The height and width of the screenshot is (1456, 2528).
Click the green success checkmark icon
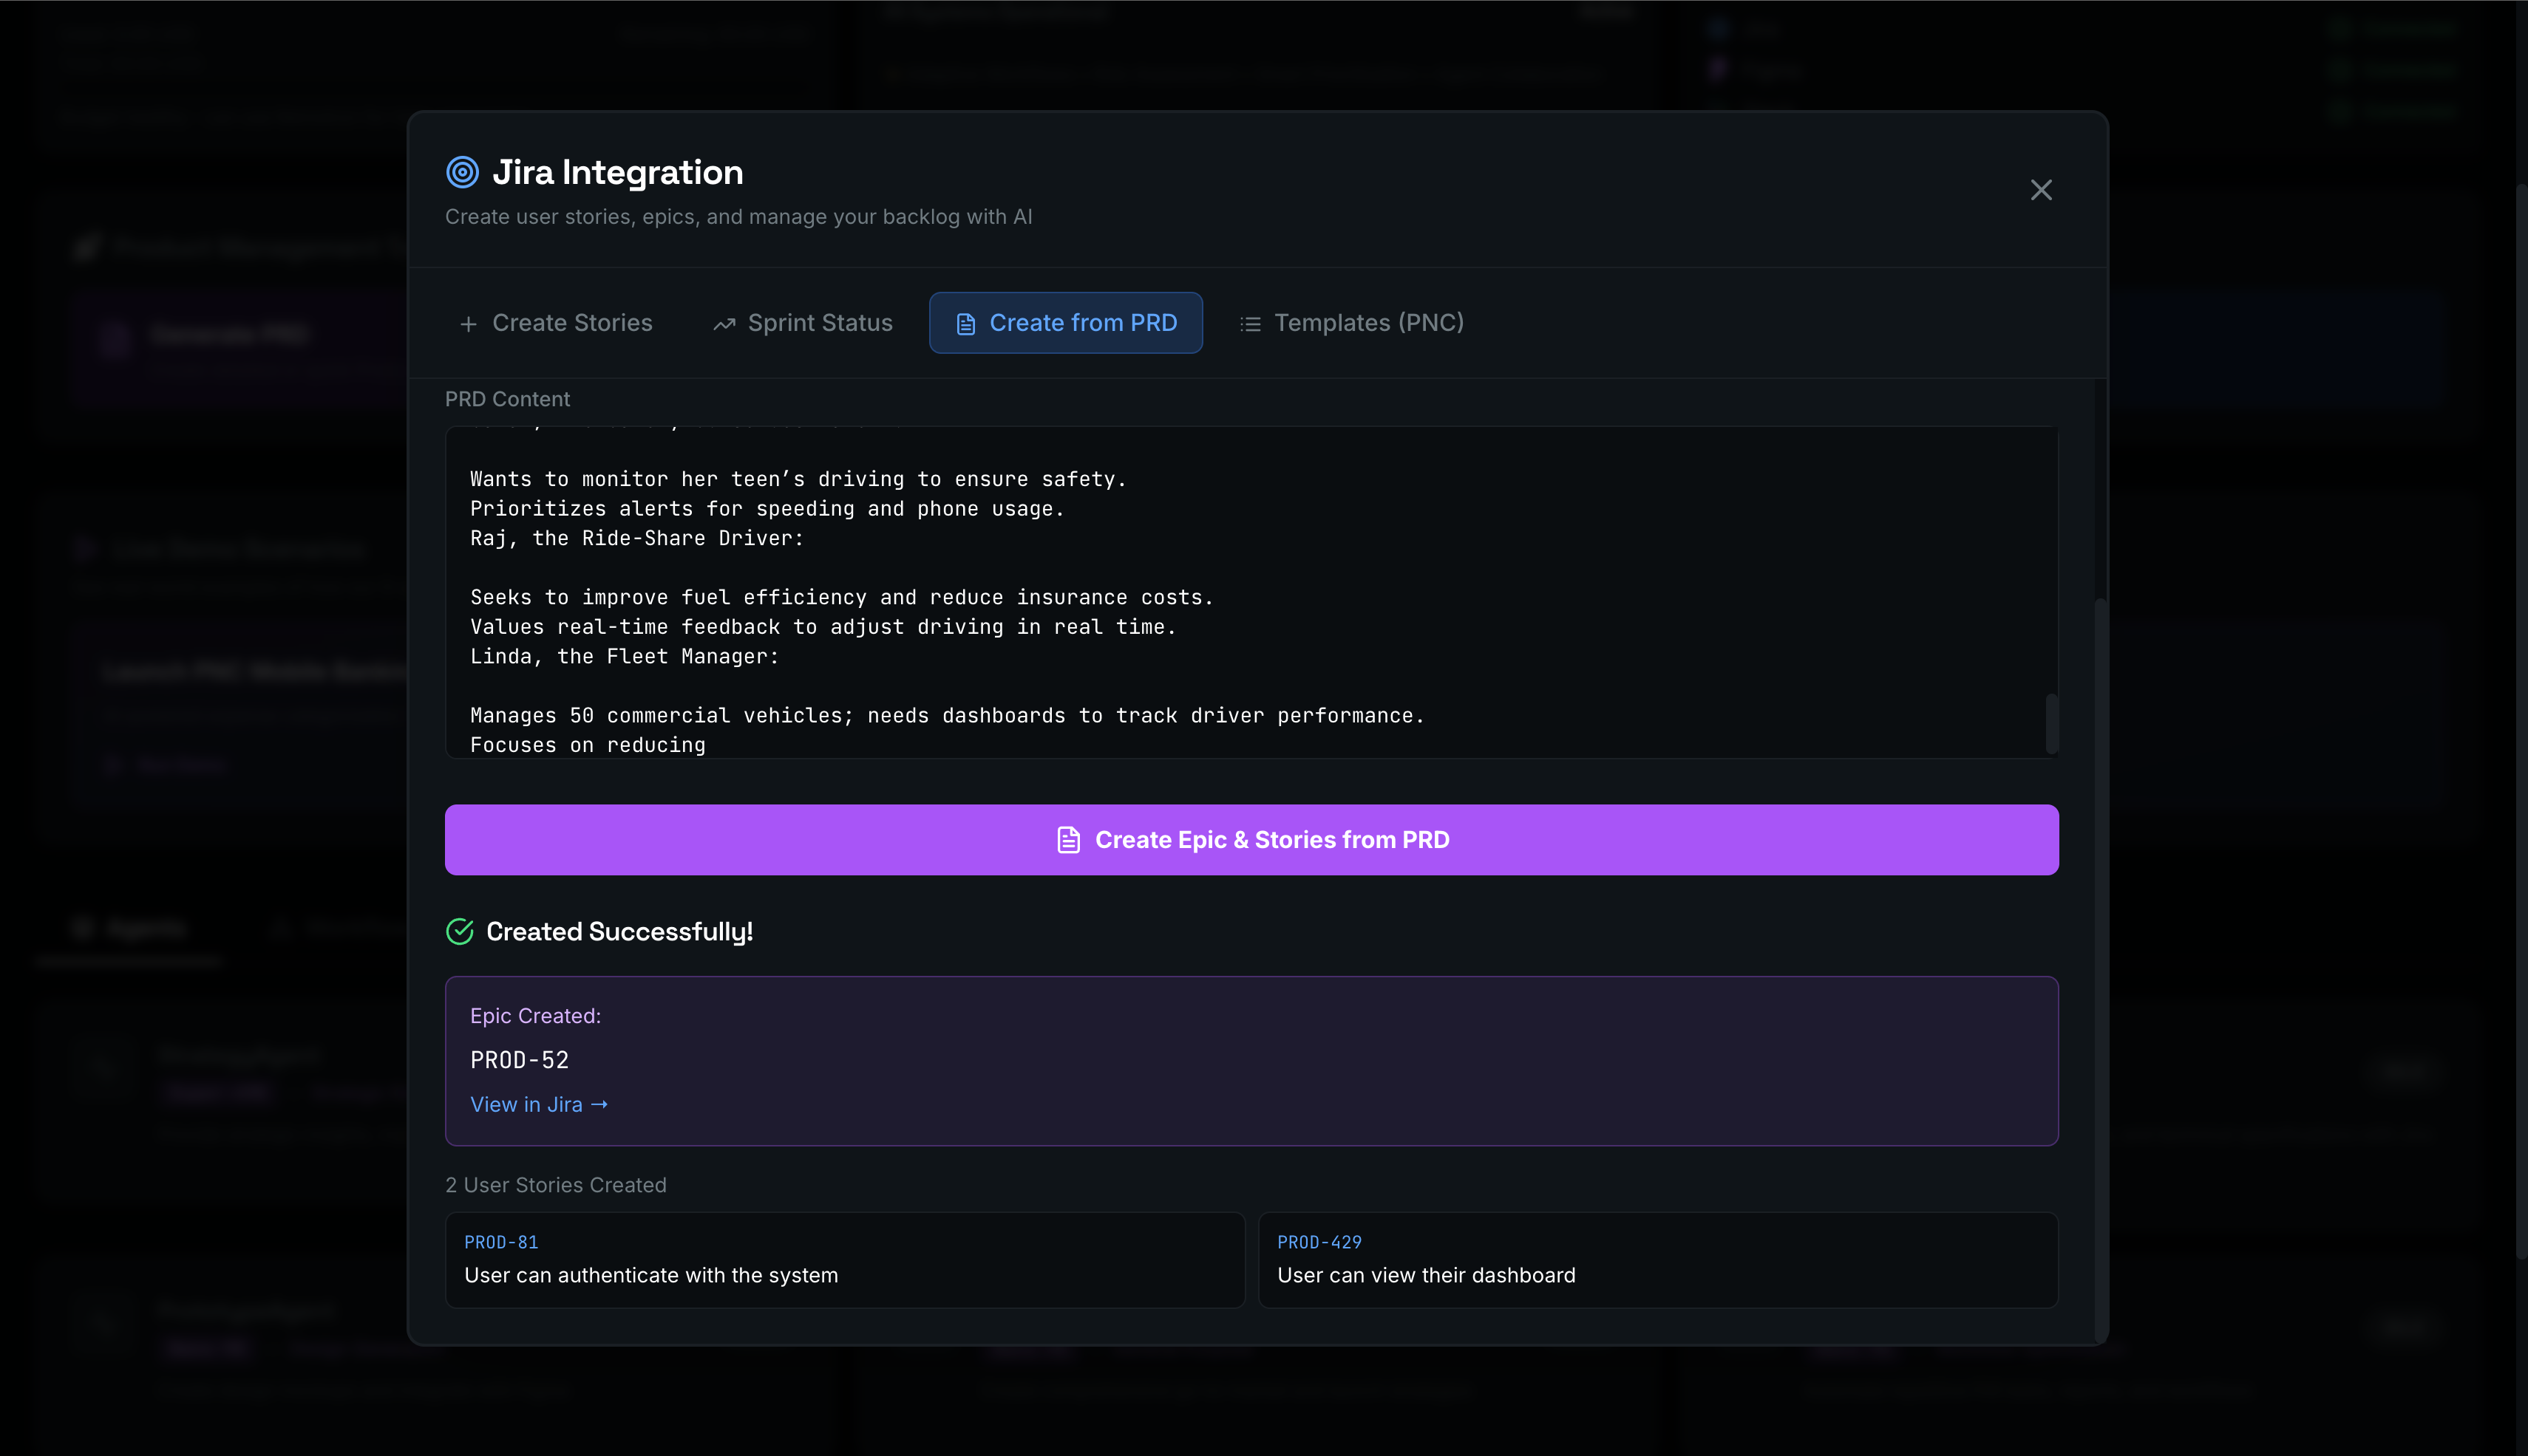pyautogui.click(x=461, y=932)
